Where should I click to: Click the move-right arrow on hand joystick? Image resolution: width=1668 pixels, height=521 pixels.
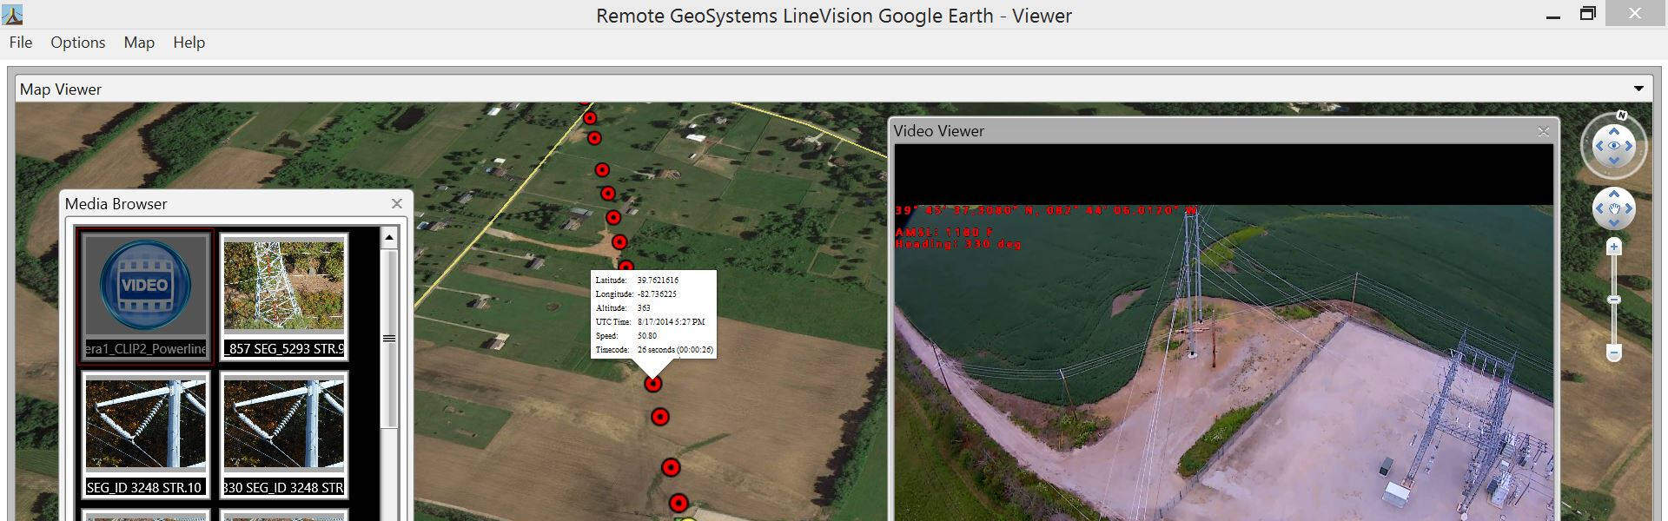click(1629, 208)
